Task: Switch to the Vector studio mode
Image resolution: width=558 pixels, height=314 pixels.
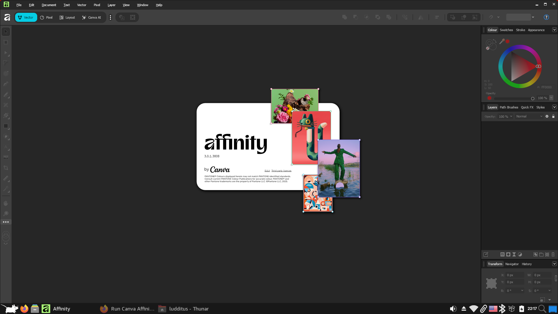Action: 26,17
